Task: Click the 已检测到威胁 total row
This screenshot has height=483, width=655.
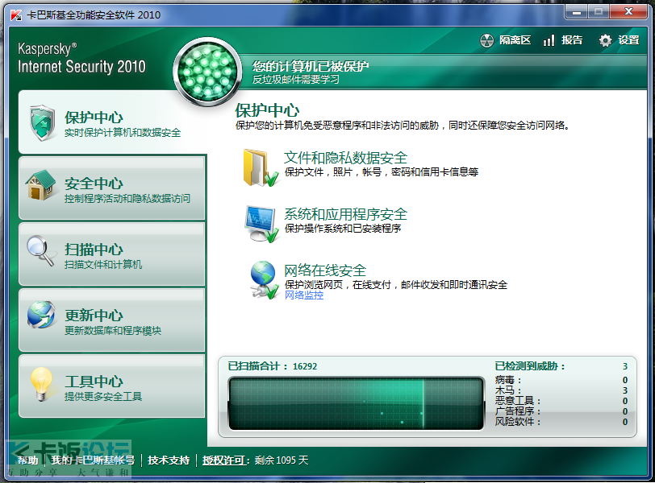Action: click(561, 366)
